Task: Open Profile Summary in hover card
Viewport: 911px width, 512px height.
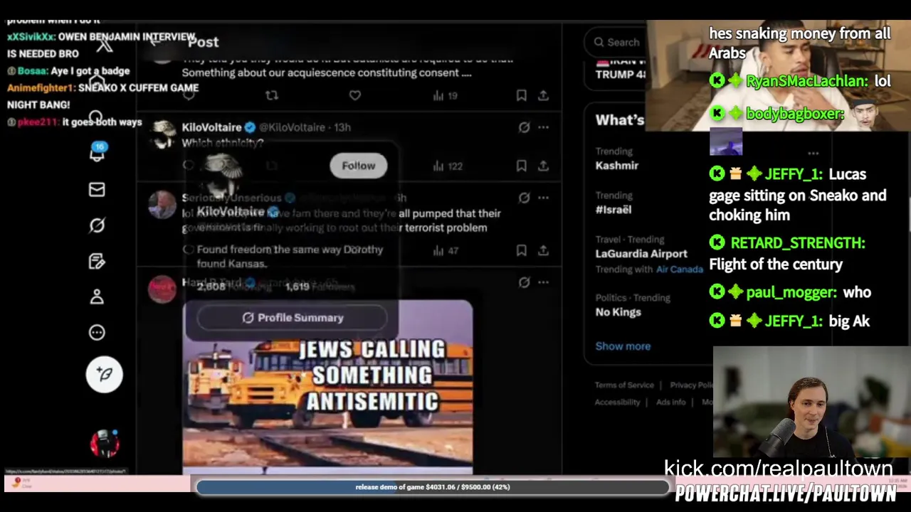Action: pyautogui.click(x=292, y=318)
